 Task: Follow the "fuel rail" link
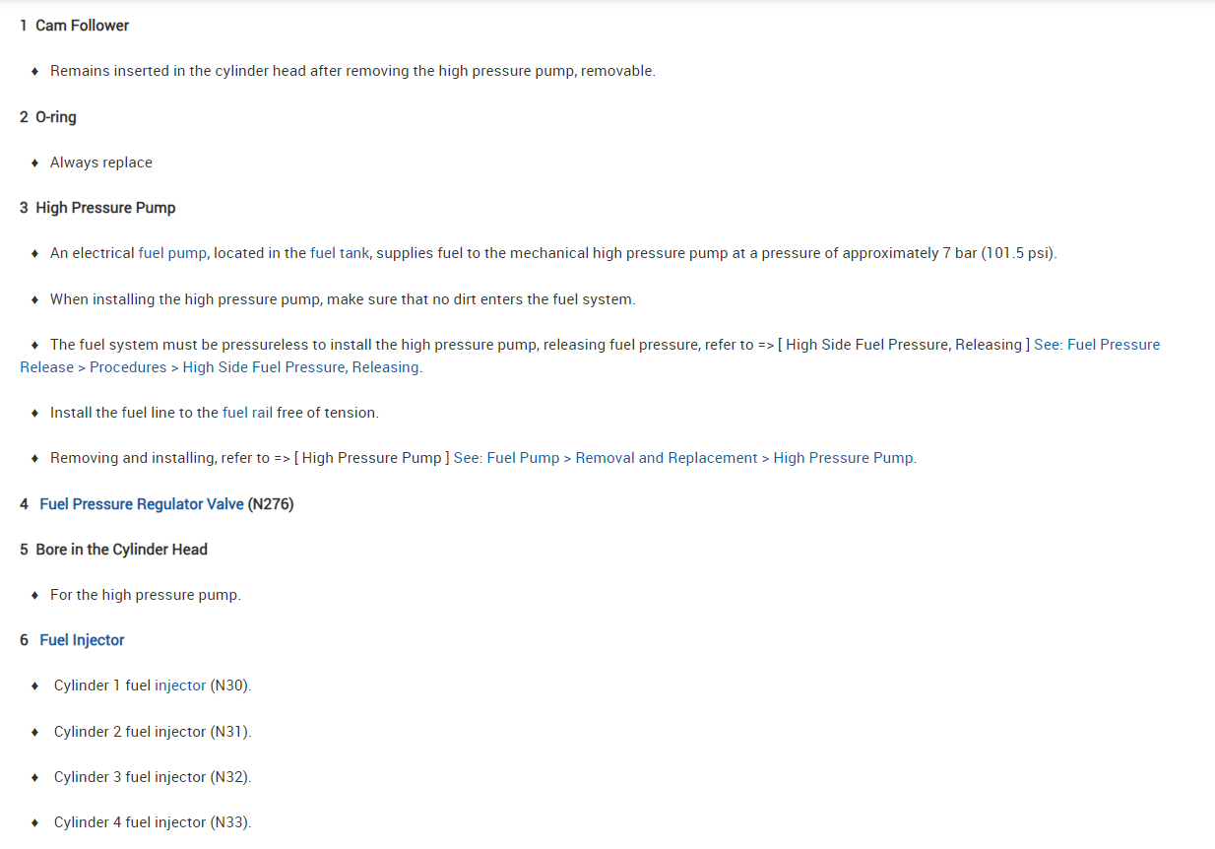[x=247, y=413]
